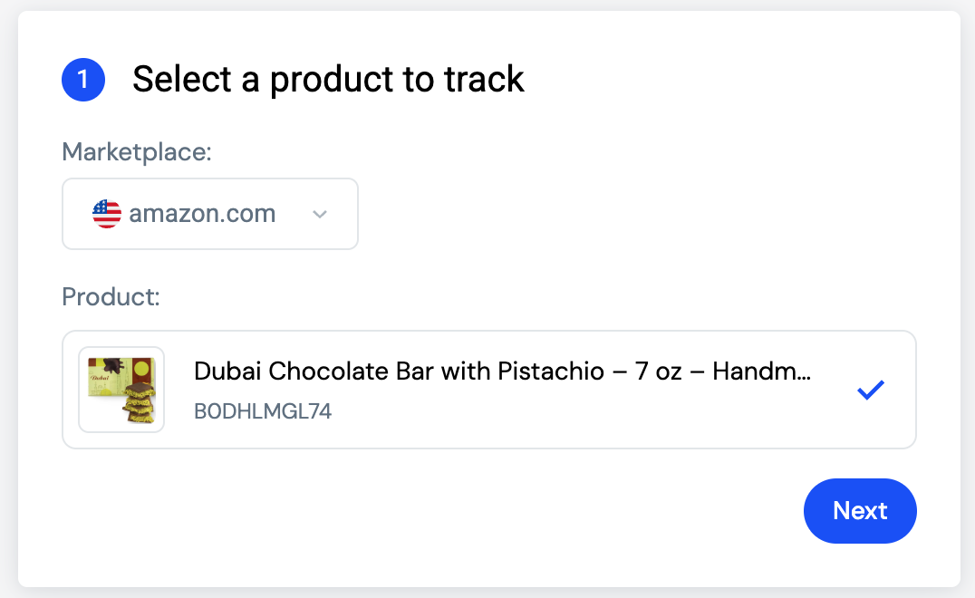
Task: Click the blue step 1 circle badge
Action: (83, 80)
